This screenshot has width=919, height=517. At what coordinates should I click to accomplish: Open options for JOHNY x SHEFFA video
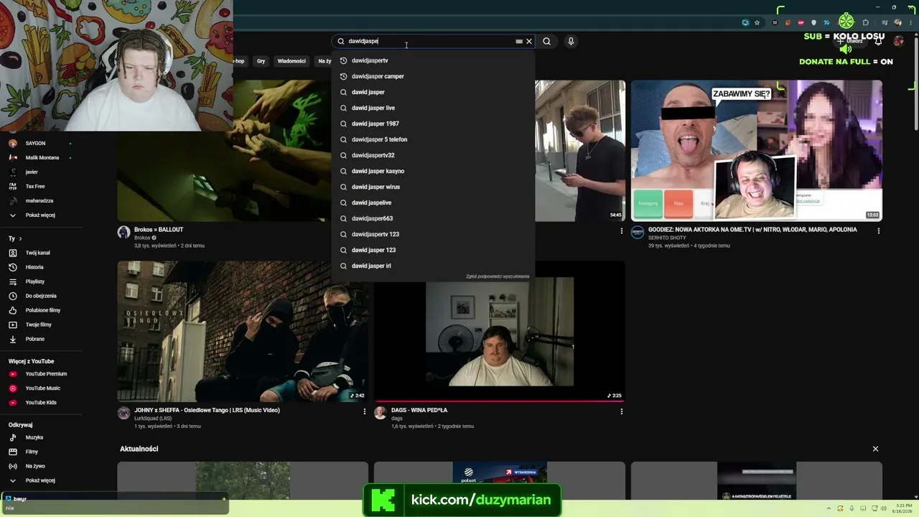point(365,411)
